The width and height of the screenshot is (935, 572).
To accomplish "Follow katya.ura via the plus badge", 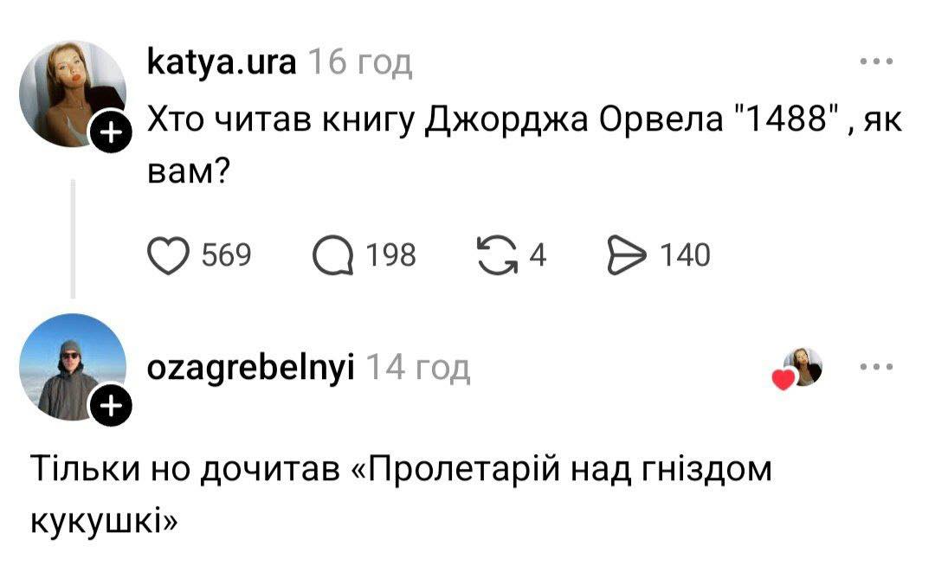I will click(x=112, y=136).
